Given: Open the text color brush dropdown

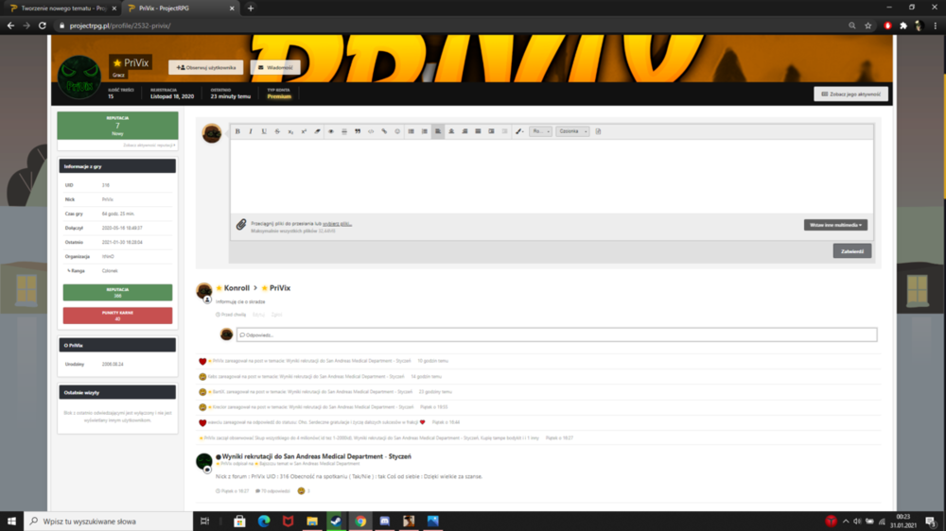Looking at the screenshot, I should tap(519, 131).
